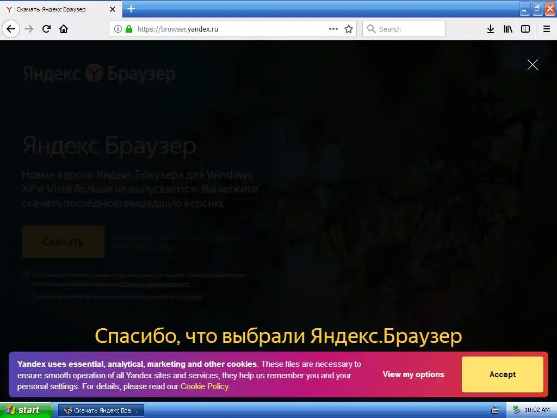Screen dimensions: 557x418
Task: Go back using the browser back arrow
Action: [x=11, y=29]
